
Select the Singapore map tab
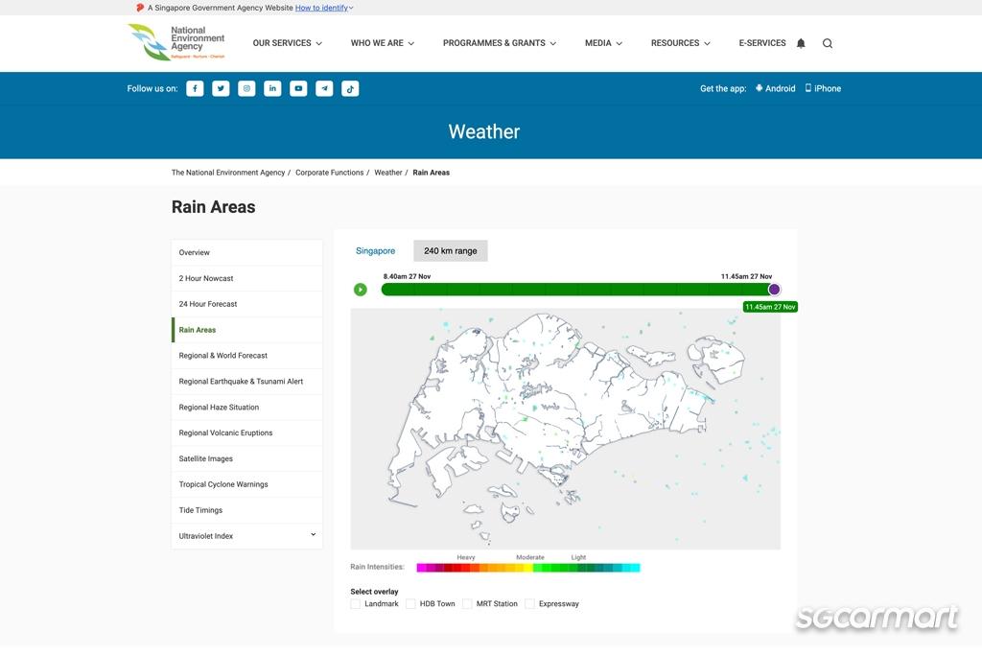coord(375,251)
